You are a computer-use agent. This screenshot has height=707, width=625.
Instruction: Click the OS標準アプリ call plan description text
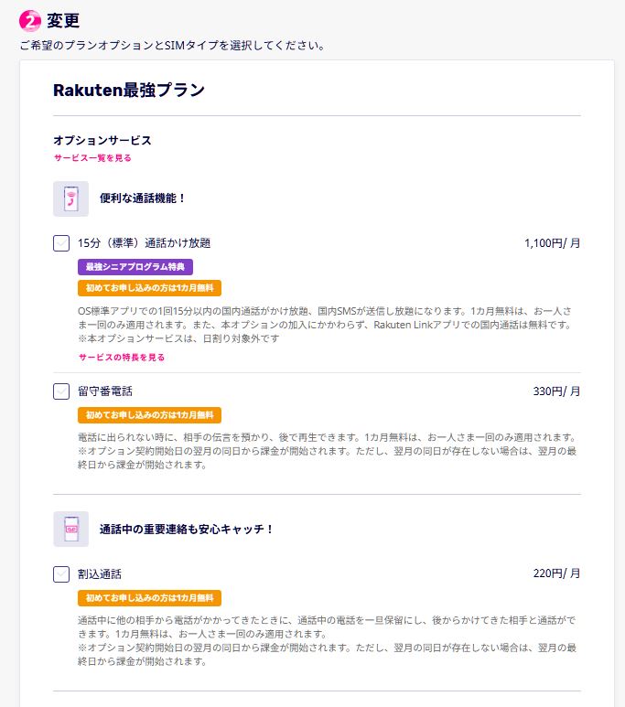(325, 325)
